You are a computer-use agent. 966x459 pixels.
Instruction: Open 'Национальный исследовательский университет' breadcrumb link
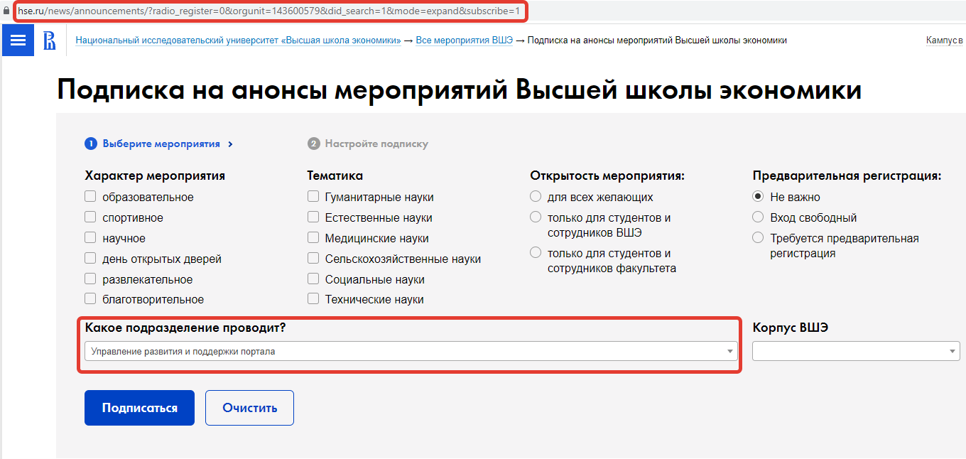click(x=238, y=40)
